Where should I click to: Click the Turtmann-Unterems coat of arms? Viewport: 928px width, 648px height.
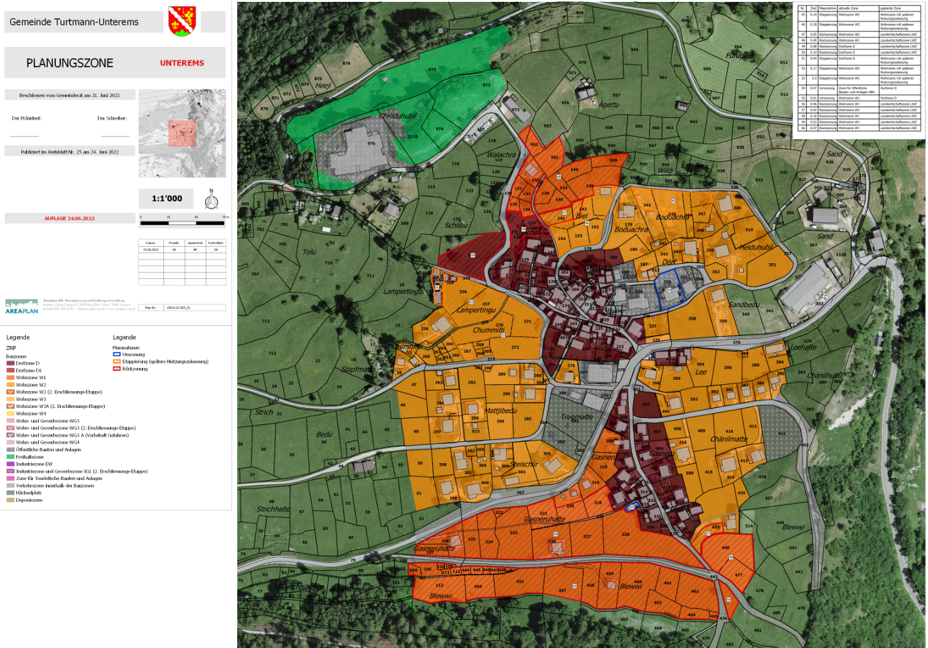point(182,21)
